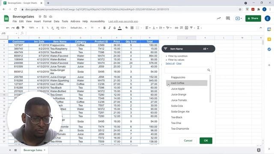Viewport: 274px width, 154px height.
Task: Open the Insert menu
Action: click(37, 21)
